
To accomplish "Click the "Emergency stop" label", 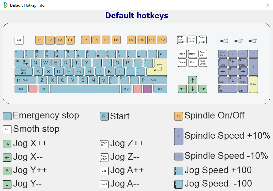I will [46, 116].
